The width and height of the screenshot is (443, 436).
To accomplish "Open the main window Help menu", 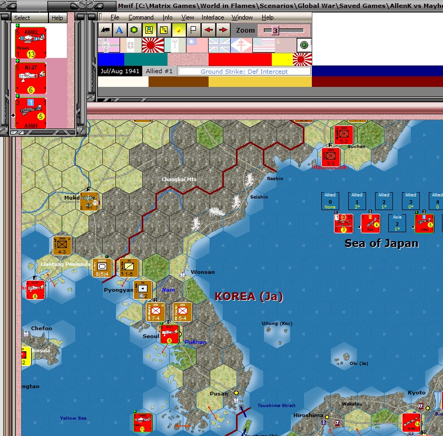I will point(268,17).
